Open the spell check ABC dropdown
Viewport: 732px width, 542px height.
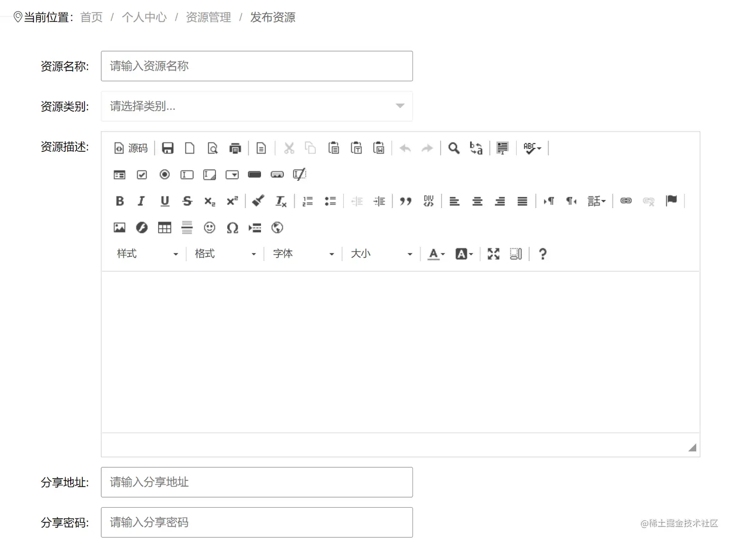coord(532,148)
